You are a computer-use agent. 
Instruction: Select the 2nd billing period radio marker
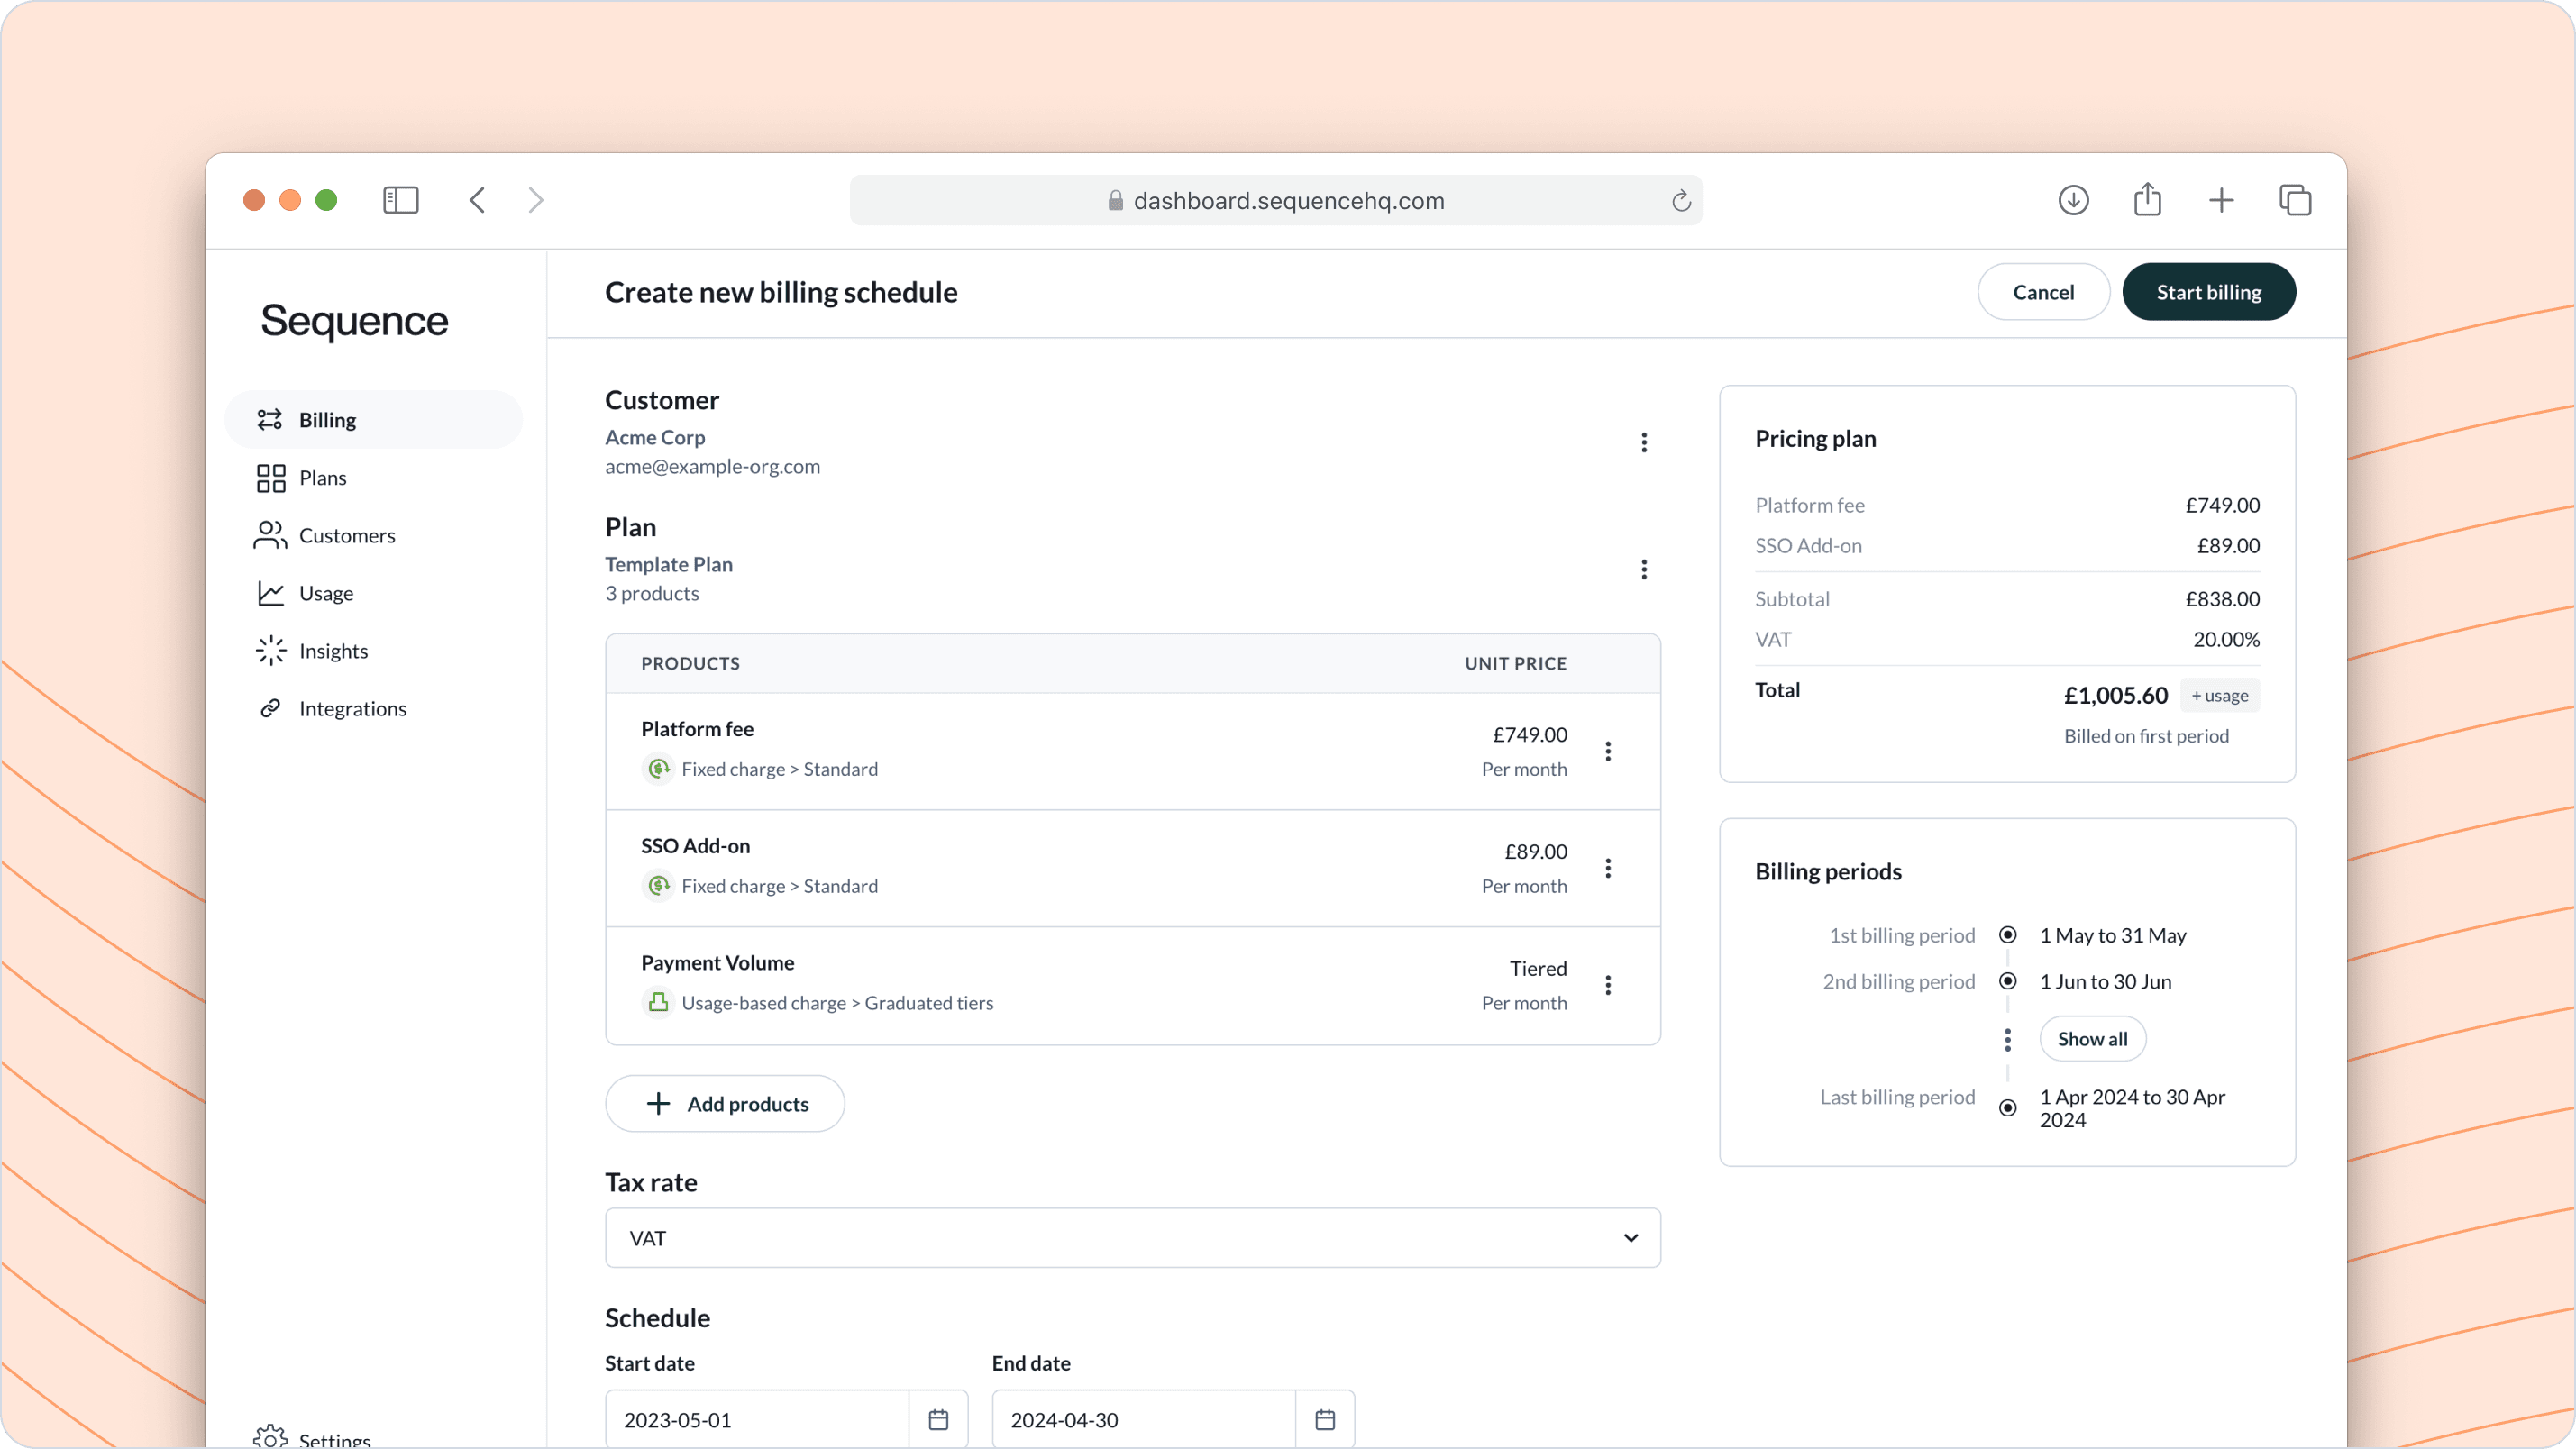coord(2007,981)
